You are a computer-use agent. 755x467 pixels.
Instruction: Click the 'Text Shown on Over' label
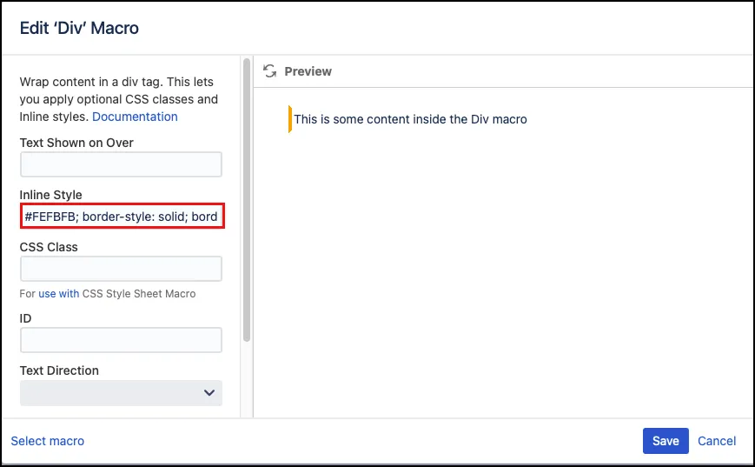tap(76, 143)
